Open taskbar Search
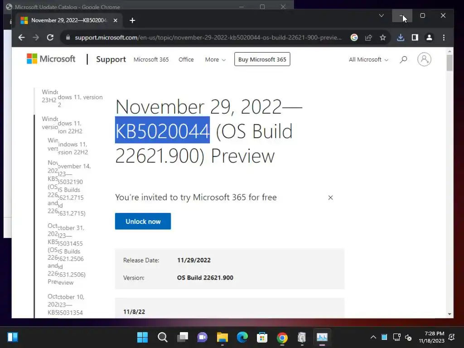 (x=163, y=337)
